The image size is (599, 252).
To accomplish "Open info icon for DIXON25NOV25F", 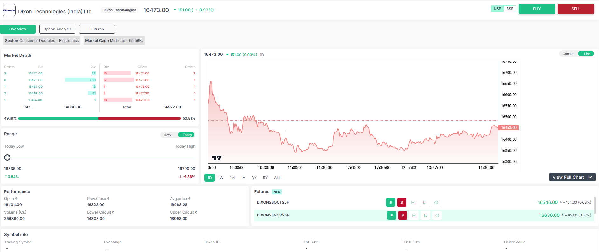I will (x=437, y=215).
